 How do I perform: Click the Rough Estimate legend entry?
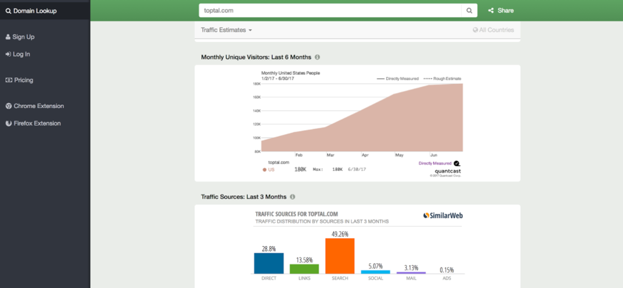(442, 78)
